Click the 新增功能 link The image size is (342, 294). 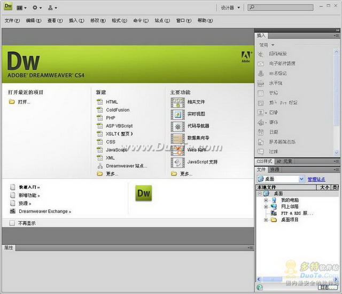click(29, 195)
